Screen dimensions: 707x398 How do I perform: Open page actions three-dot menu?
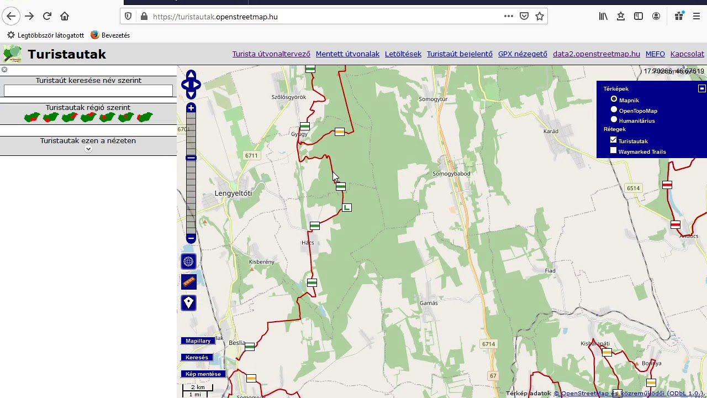point(508,17)
